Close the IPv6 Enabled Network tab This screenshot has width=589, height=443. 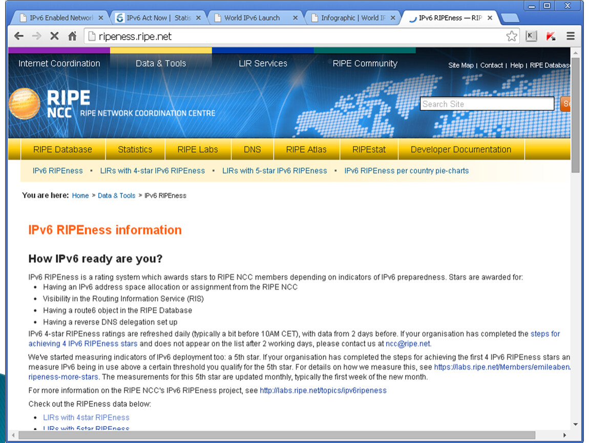[x=100, y=18]
